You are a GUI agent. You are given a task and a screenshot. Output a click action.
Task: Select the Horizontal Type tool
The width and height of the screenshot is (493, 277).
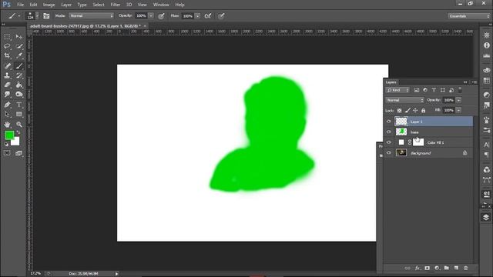point(19,105)
